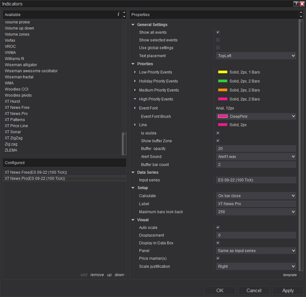This screenshot has height=297, width=306.
Task: Toggle the Is visible checkbox
Action: [x=218, y=133]
